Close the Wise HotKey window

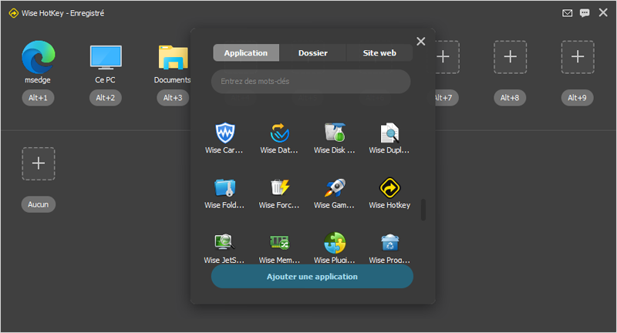[603, 12]
